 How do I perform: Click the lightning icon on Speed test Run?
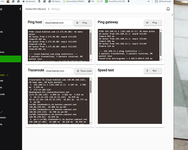tap(147, 71)
